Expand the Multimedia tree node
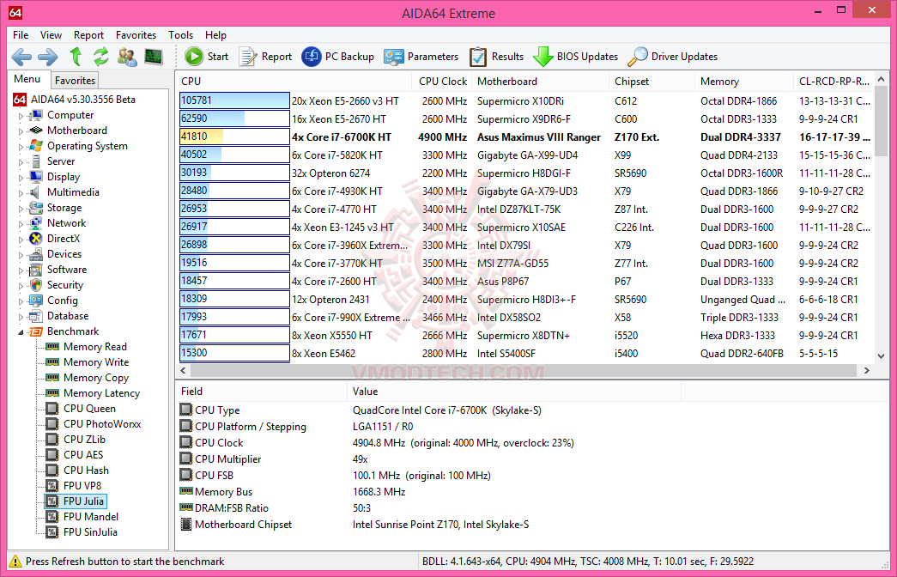Image resolution: width=897 pixels, height=577 pixels. (21, 193)
